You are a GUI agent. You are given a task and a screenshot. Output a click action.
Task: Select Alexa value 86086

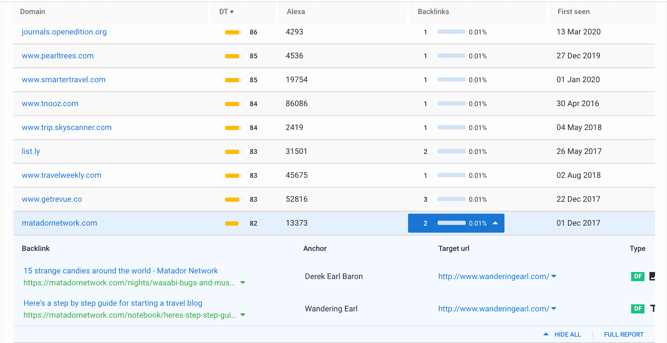pyautogui.click(x=297, y=104)
